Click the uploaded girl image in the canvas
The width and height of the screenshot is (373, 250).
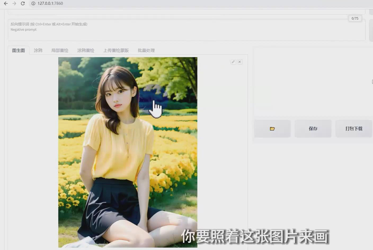[128, 152]
